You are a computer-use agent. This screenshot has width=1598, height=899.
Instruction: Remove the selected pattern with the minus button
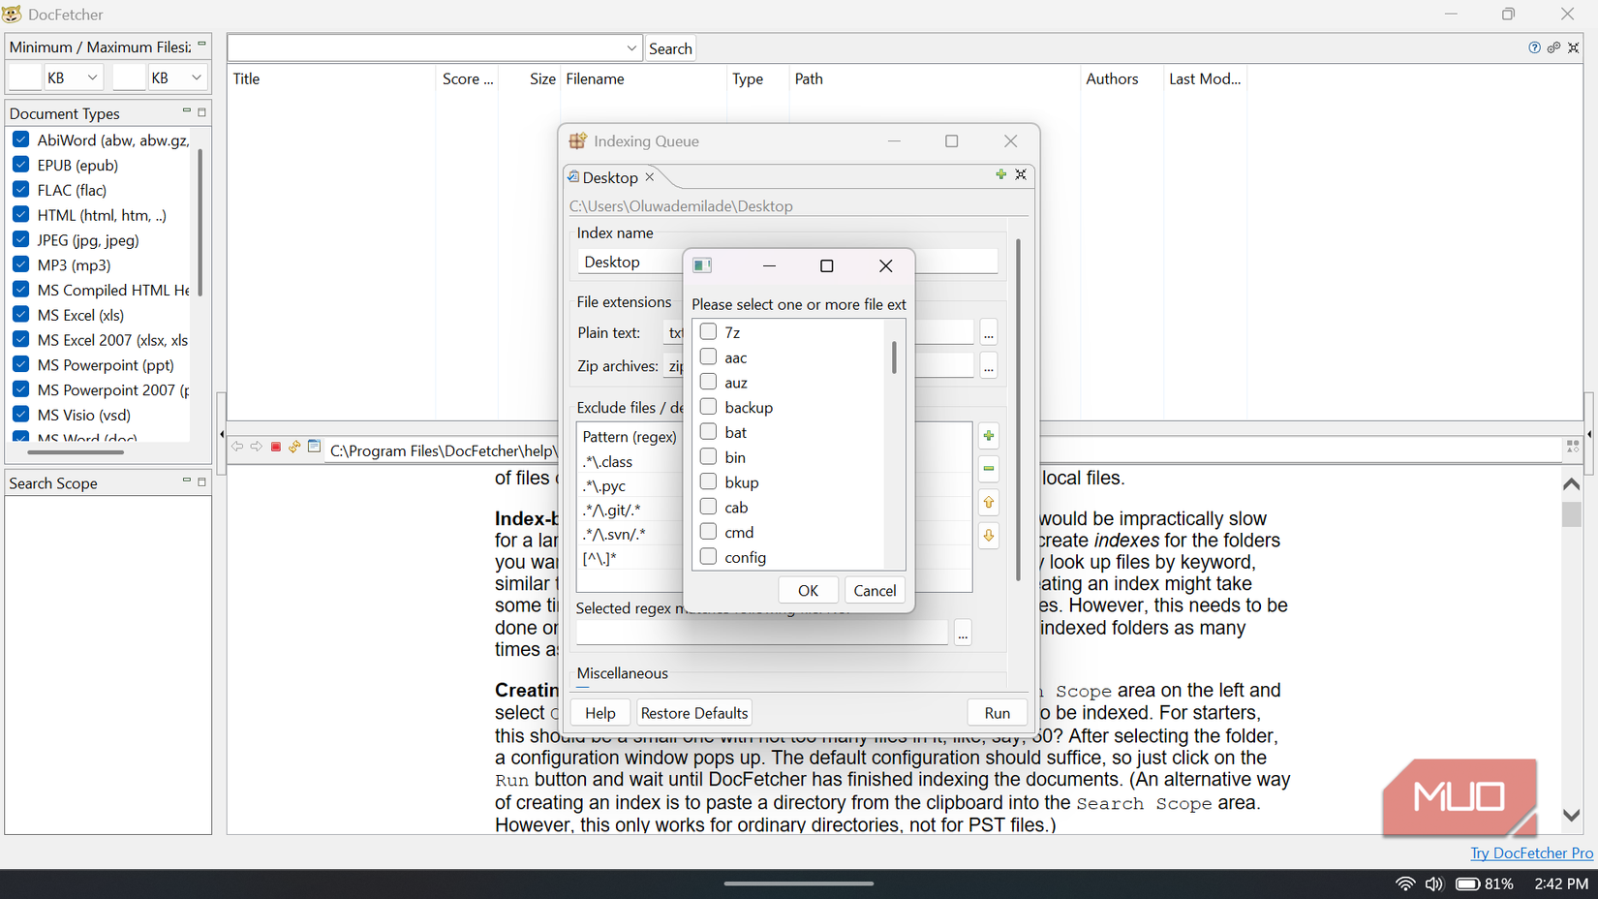989,469
